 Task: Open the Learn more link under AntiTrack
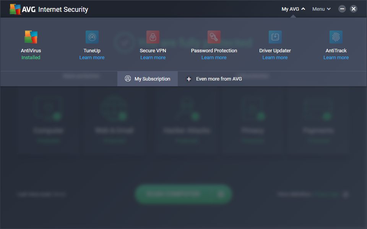point(336,58)
